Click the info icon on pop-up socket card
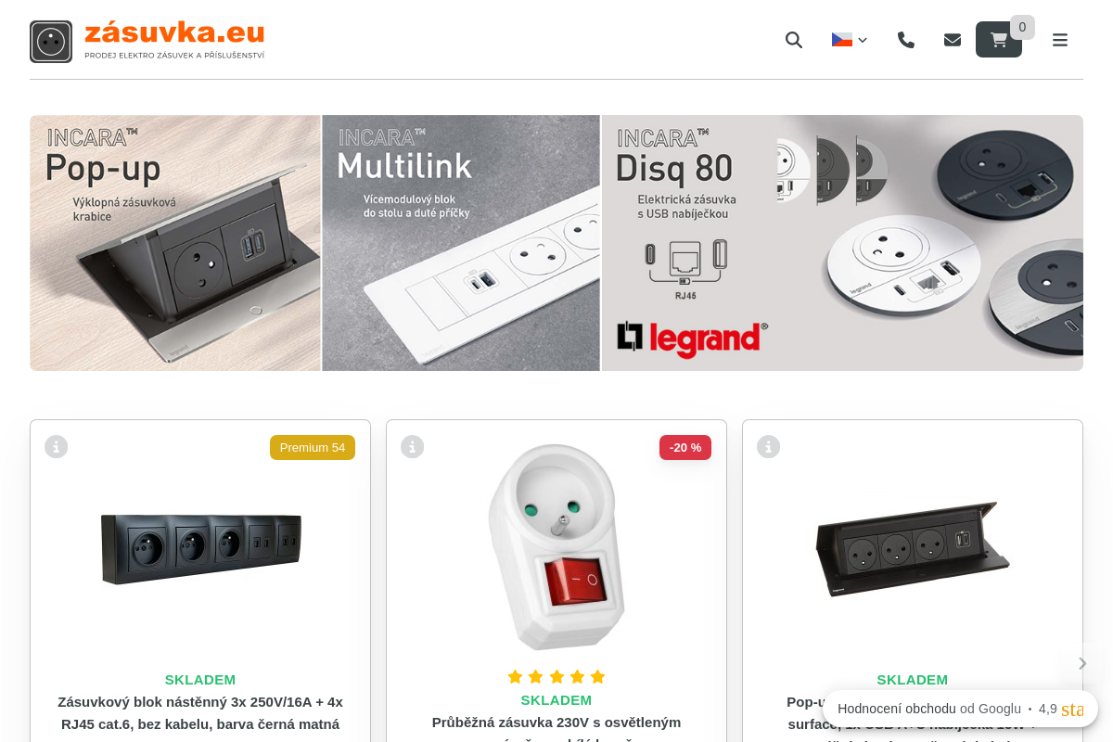The height and width of the screenshot is (742, 1113). coord(769,447)
